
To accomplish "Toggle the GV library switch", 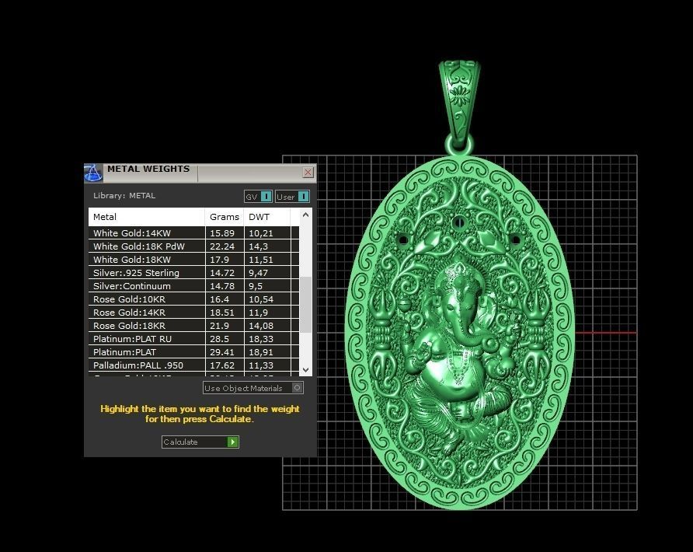I will tap(258, 197).
